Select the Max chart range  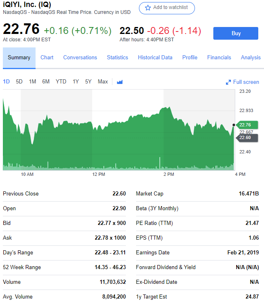(x=103, y=81)
